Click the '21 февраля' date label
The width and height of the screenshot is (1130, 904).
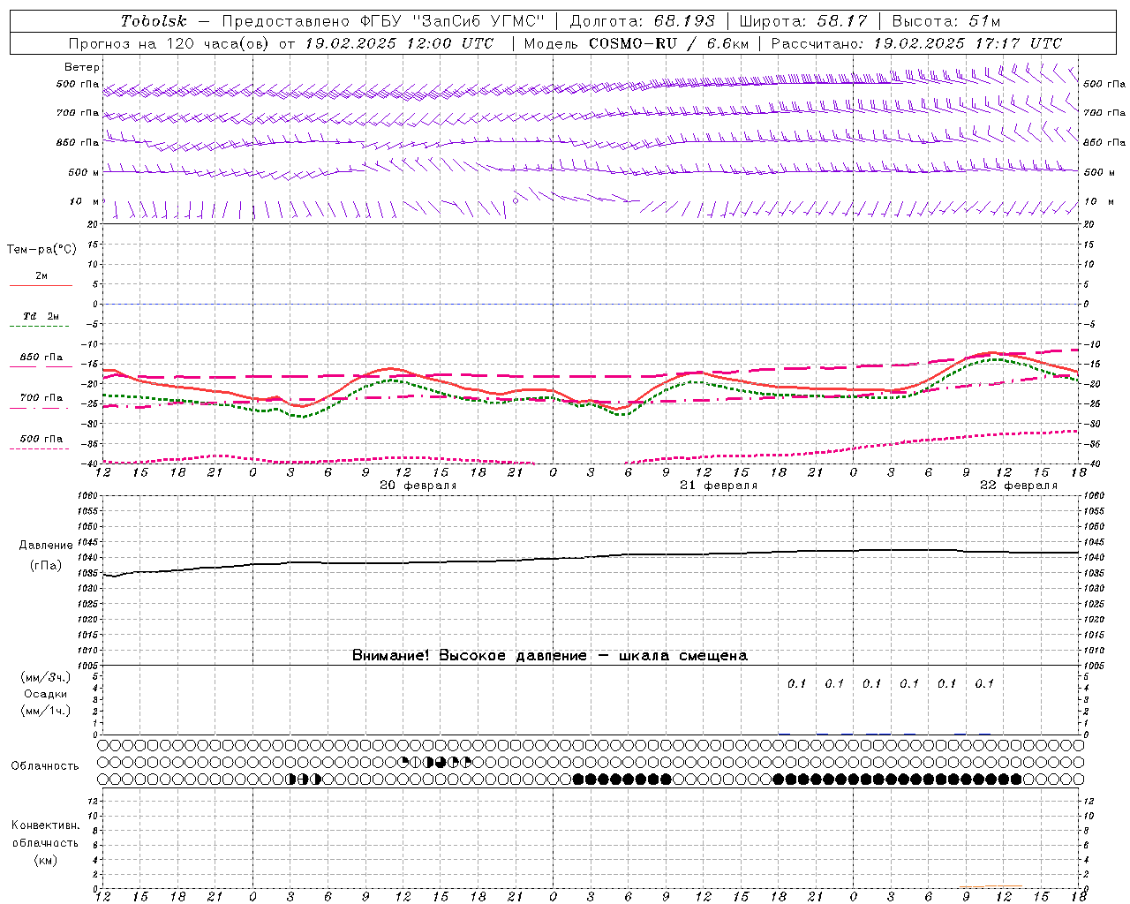(x=719, y=486)
